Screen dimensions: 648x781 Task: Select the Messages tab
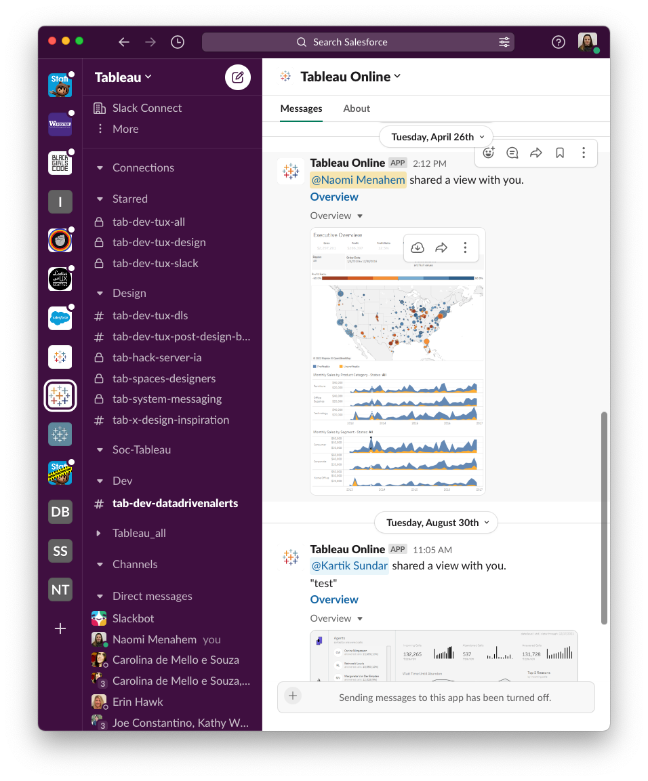tap(302, 108)
